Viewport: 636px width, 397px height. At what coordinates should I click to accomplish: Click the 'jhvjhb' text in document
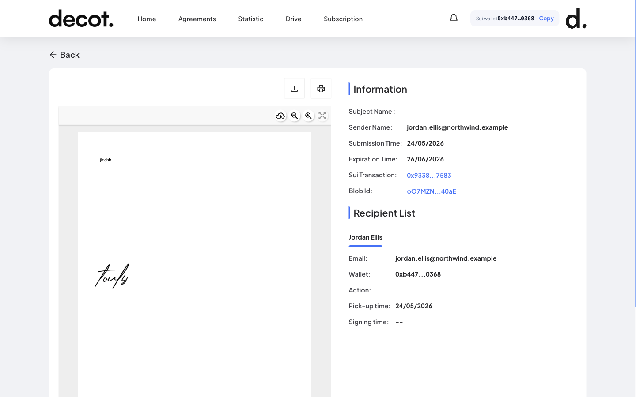click(106, 160)
